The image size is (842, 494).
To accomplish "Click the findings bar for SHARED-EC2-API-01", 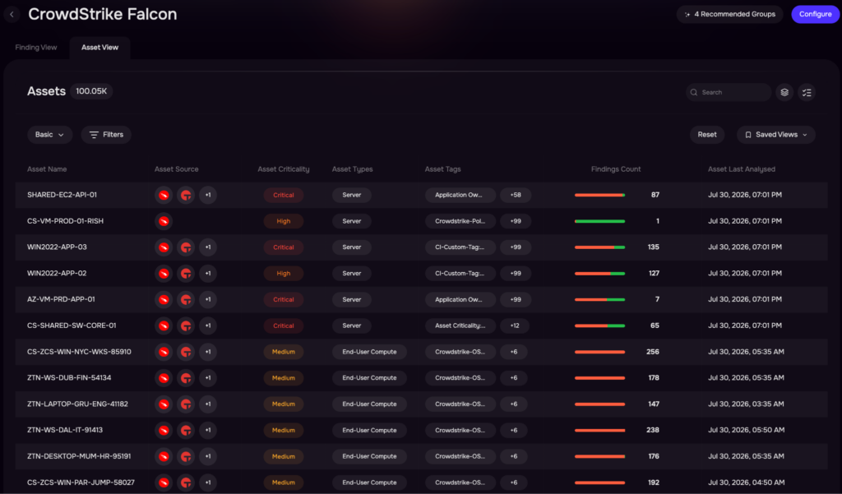I will 599,195.
